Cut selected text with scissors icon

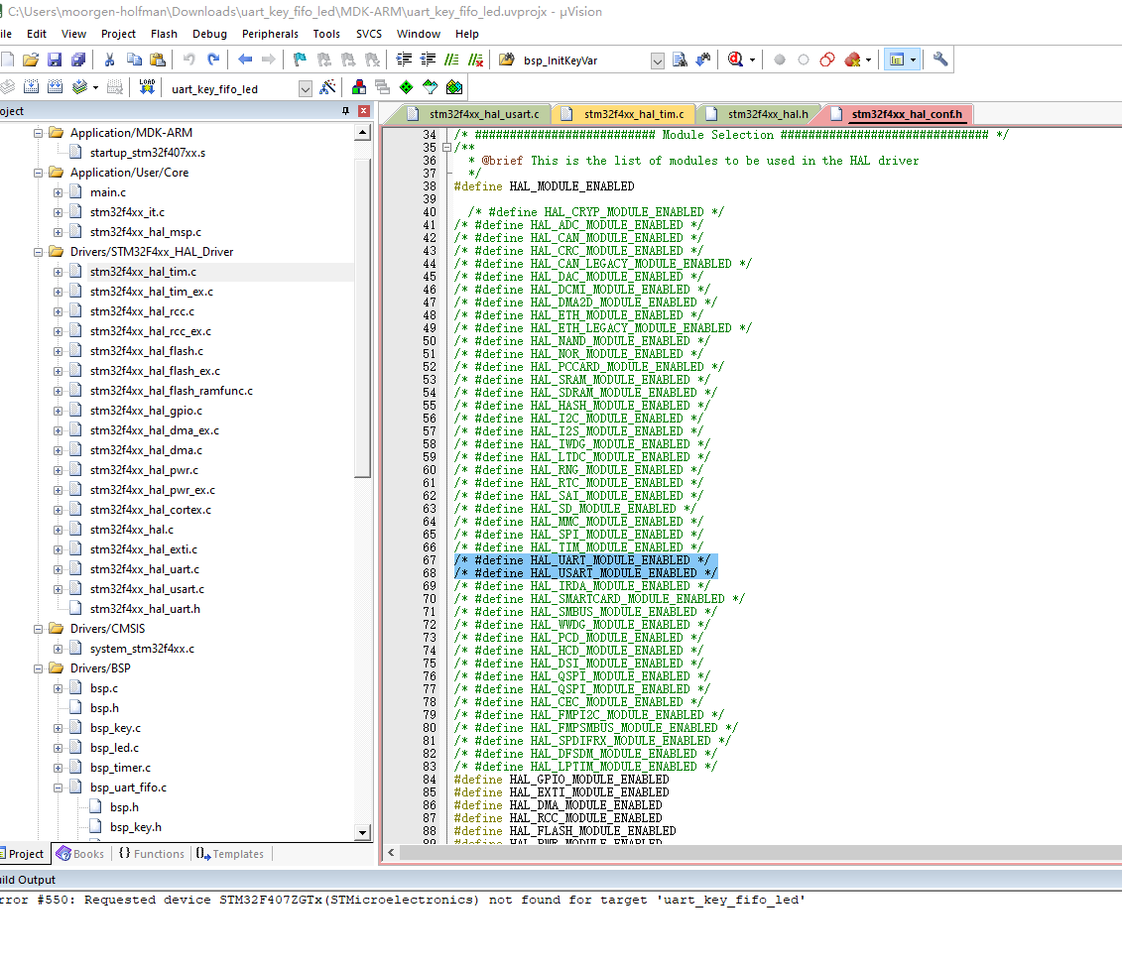(x=109, y=61)
